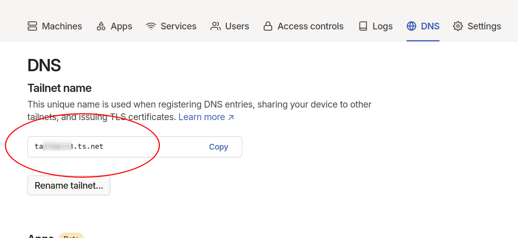Click the DNS globe icon

pyautogui.click(x=411, y=26)
